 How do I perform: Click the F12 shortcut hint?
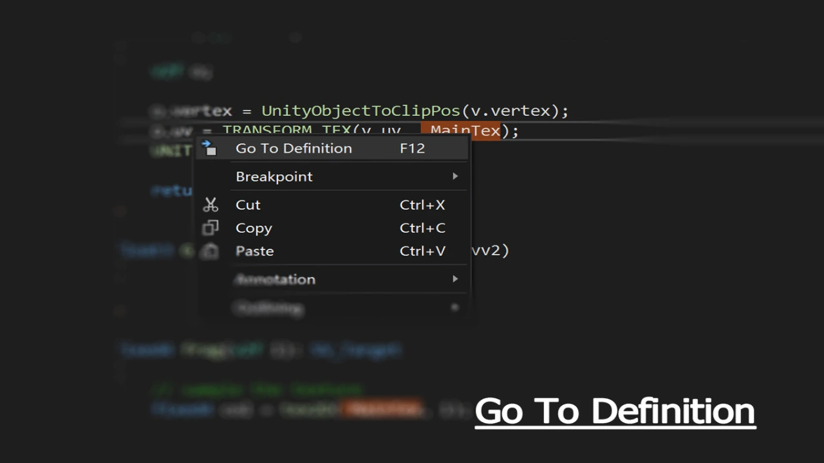point(412,149)
